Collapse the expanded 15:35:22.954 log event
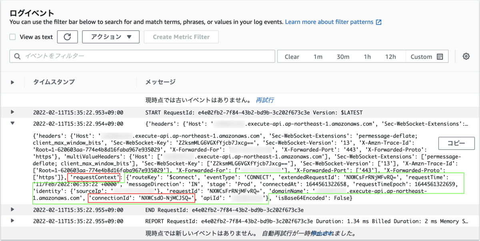 pyautogui.click(x=12, y=123)
